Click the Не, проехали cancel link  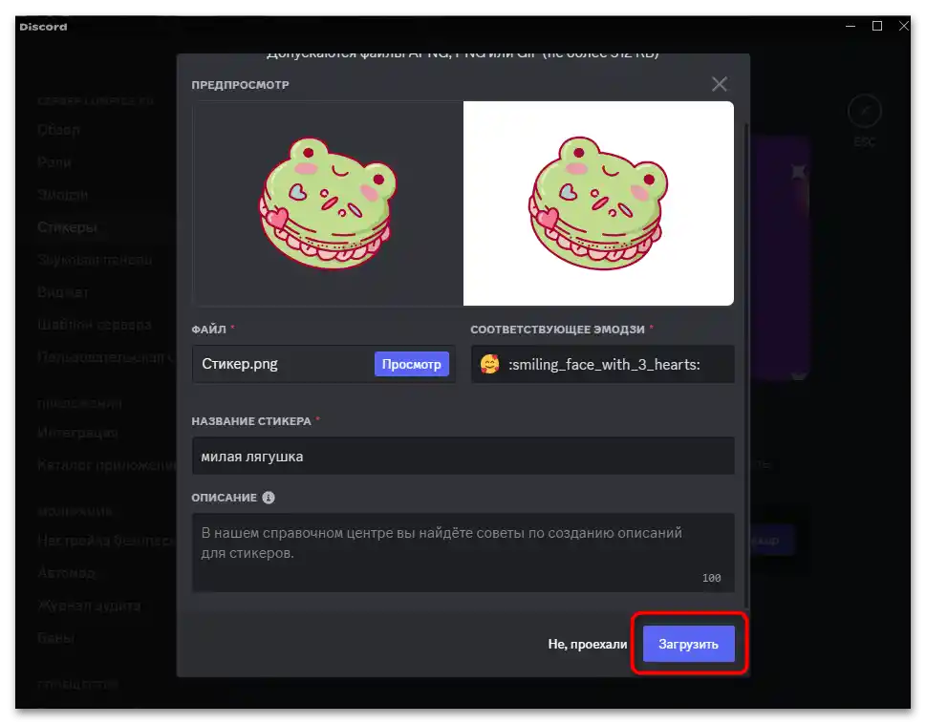coord(587,644)
